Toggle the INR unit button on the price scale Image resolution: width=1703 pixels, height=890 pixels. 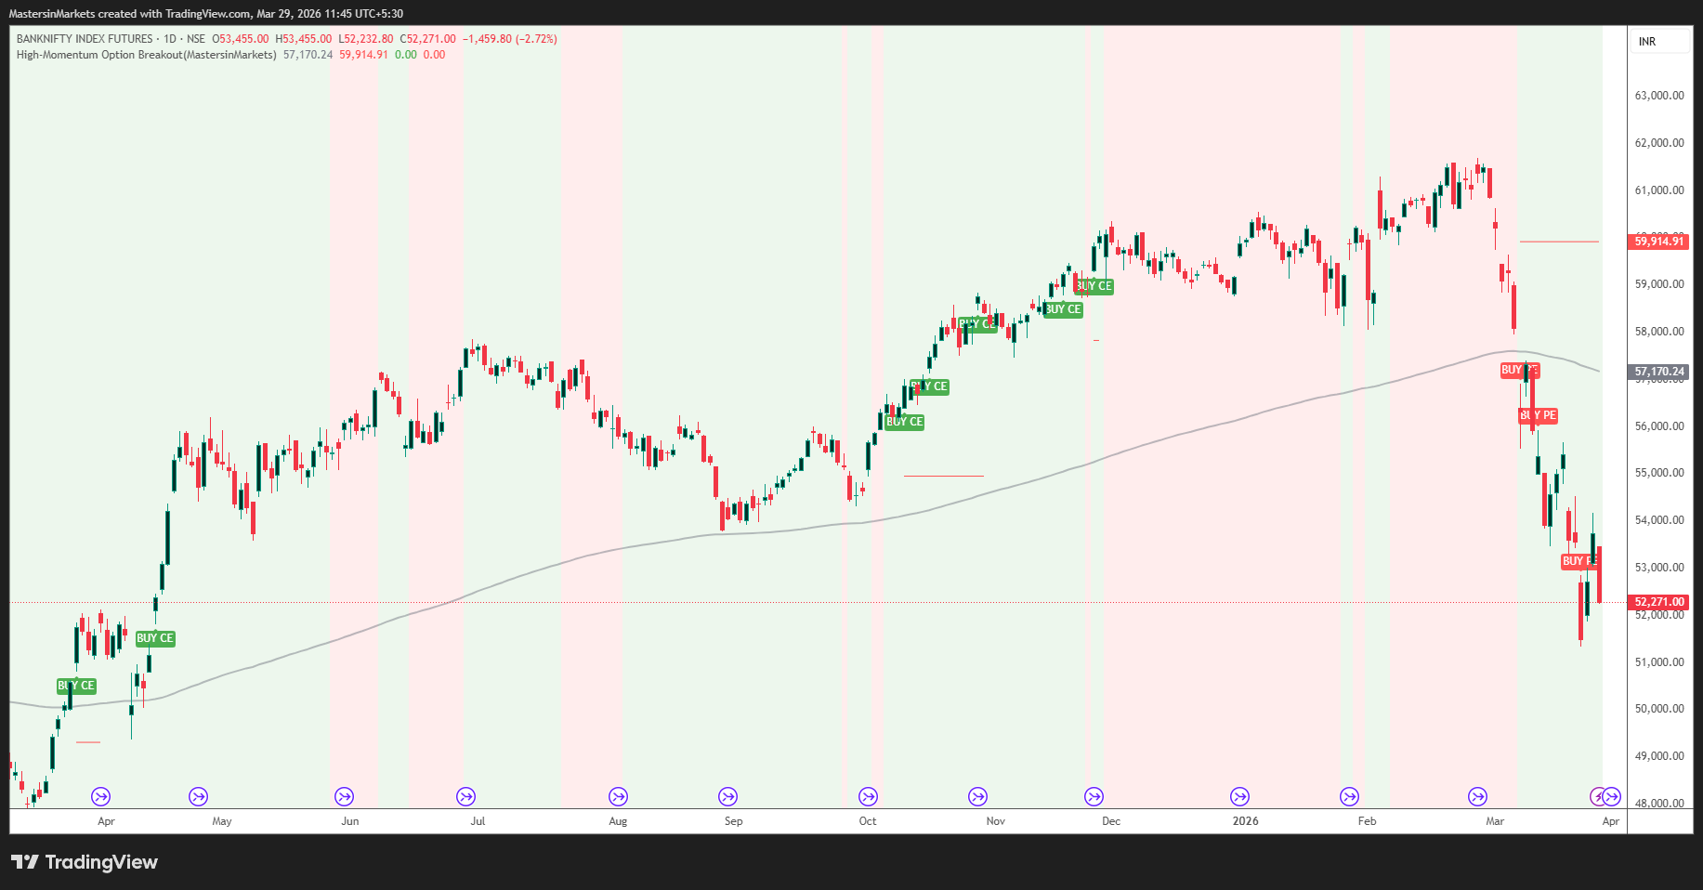[1659, 41]
